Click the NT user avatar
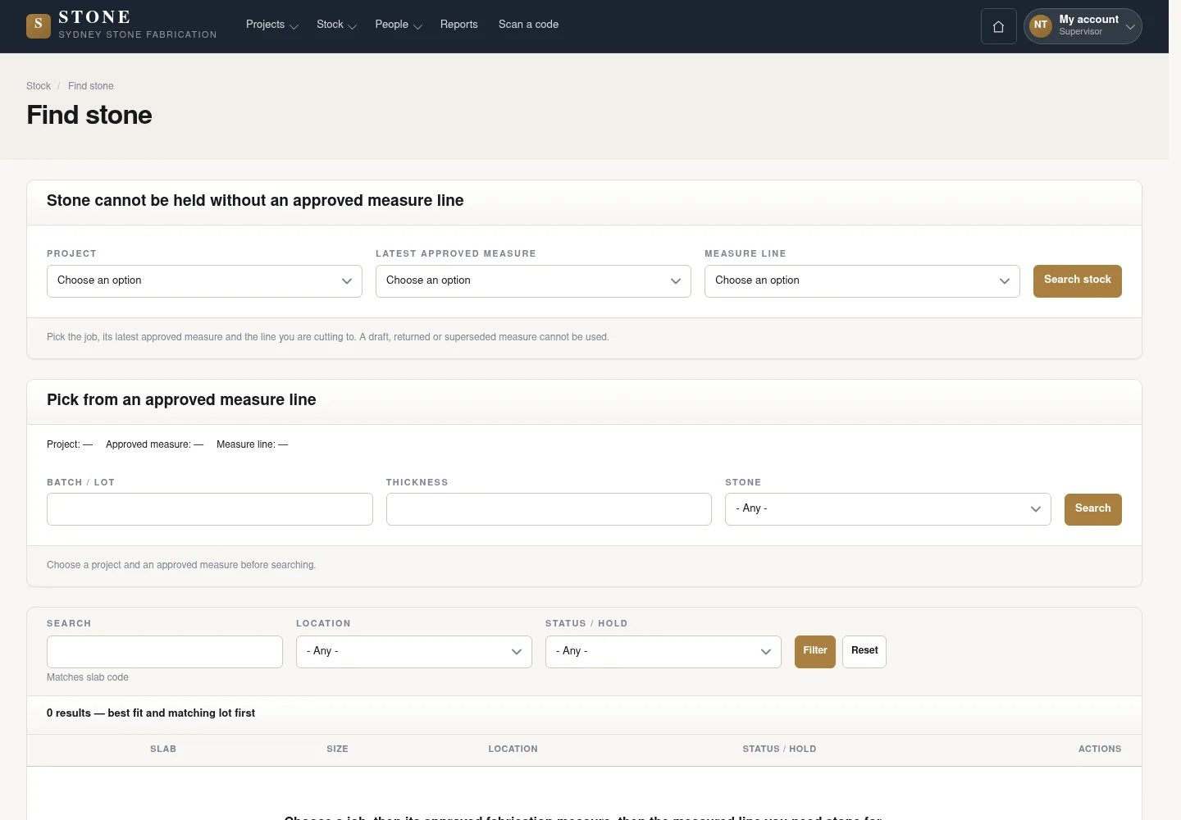The image size is (1181, 820). [1041, 25]
